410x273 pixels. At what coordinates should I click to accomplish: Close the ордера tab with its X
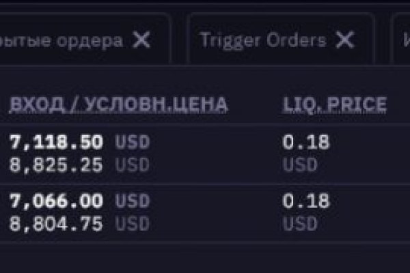pyautogui.click(x=141, y=40)
